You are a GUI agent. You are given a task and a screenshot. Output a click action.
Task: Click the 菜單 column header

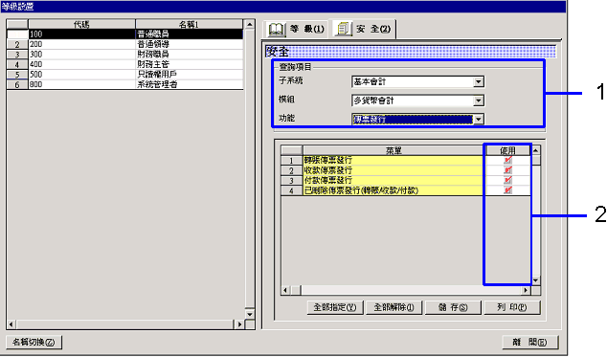pos(393,150)
